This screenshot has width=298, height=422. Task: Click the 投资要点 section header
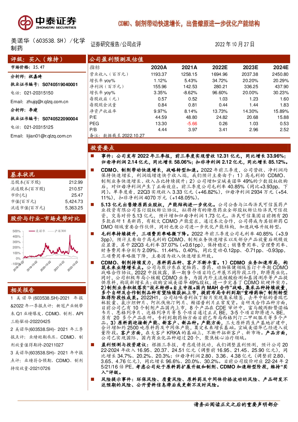click(189, 148)
